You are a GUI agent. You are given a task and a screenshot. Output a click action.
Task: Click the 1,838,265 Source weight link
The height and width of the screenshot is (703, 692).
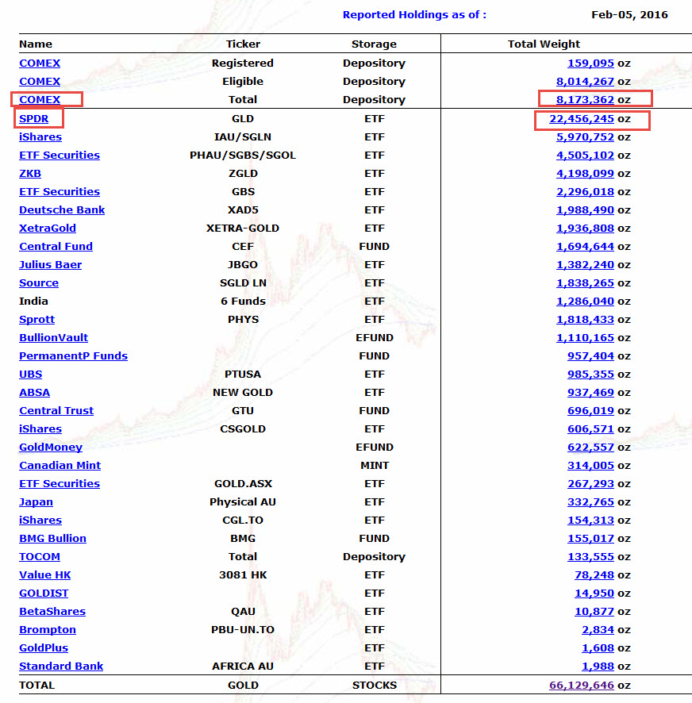(585, 283)
